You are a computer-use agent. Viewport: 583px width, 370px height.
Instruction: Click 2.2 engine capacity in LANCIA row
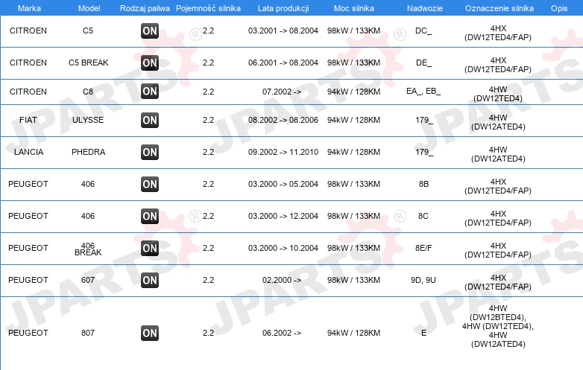[208, 152]
